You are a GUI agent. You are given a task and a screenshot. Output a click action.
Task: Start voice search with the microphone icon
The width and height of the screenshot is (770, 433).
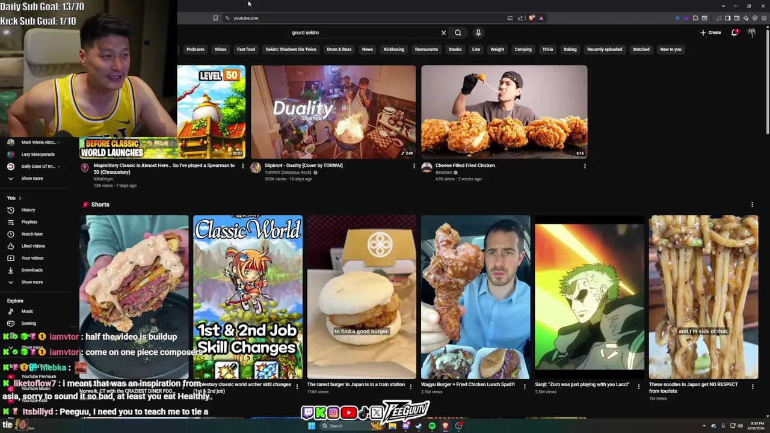(x=478, y=32)
